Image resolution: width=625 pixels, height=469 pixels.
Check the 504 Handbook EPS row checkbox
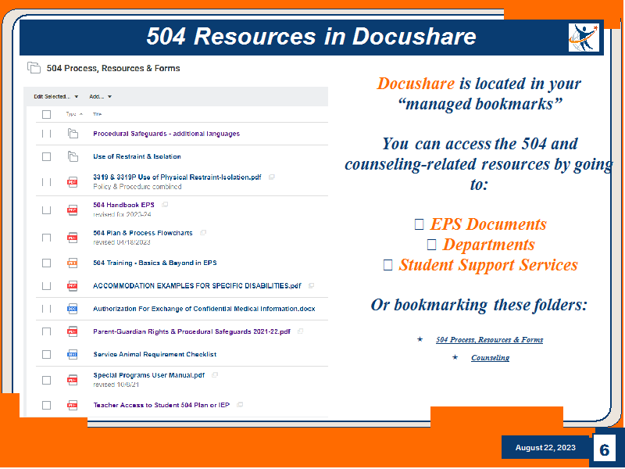coord(46,210)
